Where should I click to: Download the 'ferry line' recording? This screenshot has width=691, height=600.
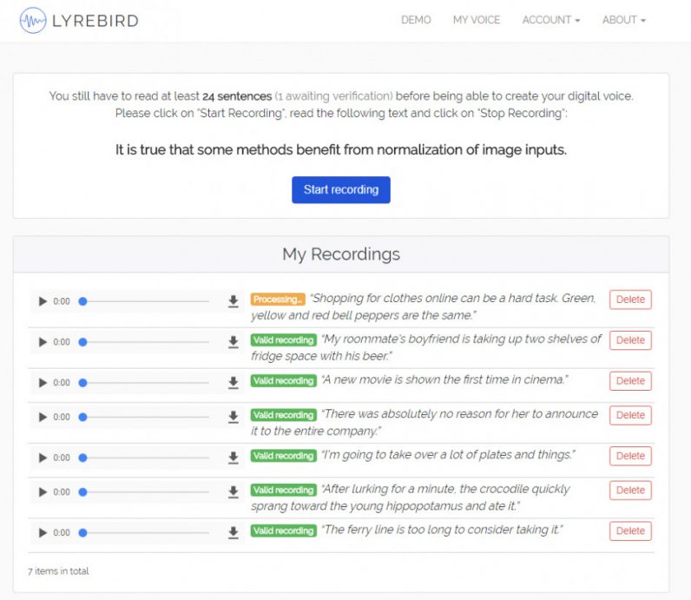pos(233,532)
